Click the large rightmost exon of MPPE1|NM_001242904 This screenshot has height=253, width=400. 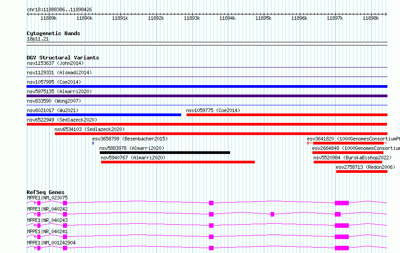[342, 248]
